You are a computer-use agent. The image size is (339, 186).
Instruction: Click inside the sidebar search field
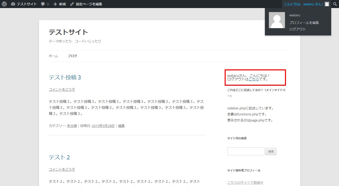[246, 151]
